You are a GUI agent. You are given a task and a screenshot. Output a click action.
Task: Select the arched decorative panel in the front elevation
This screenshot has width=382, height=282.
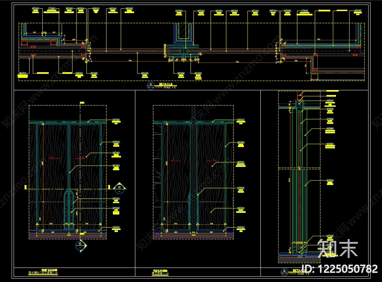click(69, 210)
